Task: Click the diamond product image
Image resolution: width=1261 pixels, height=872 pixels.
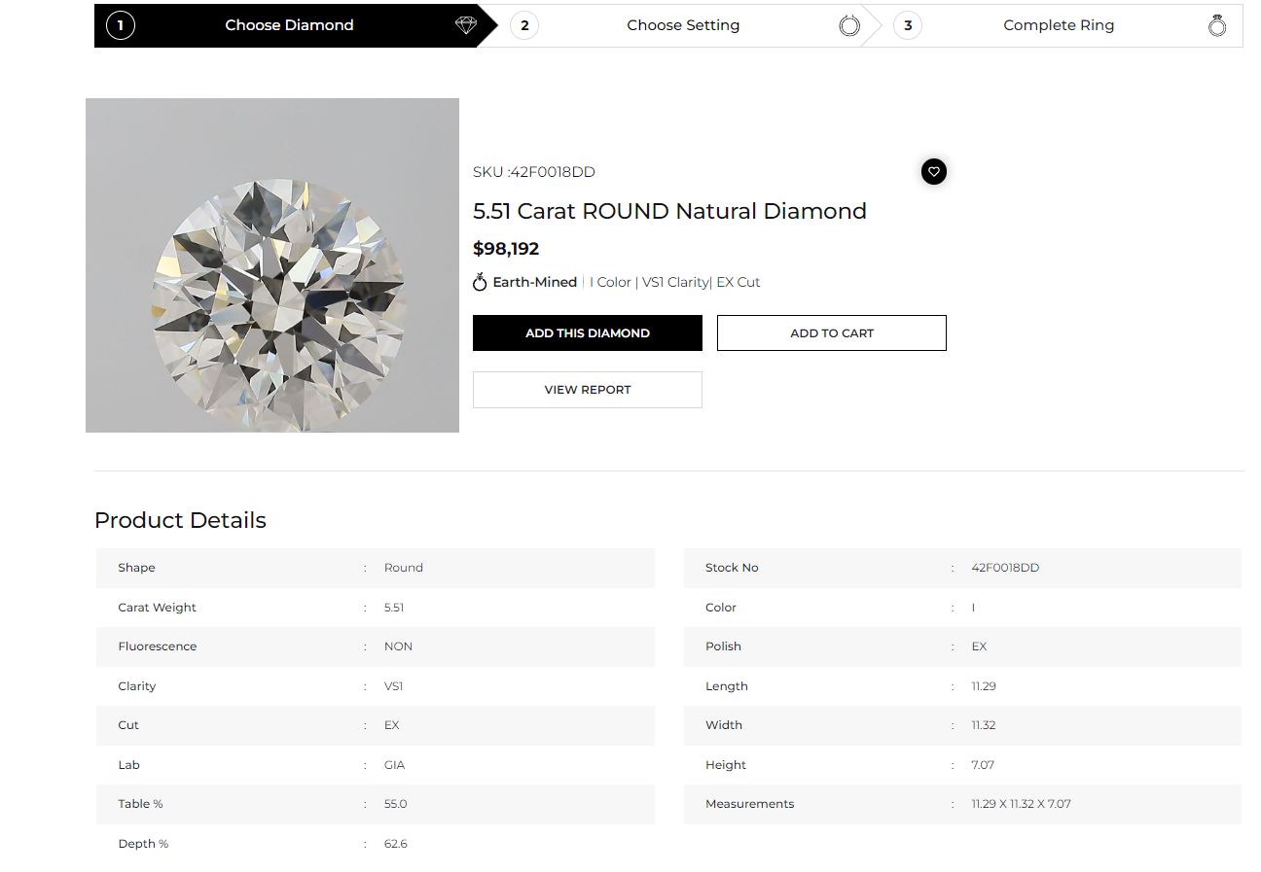Action: pos(272,265)
